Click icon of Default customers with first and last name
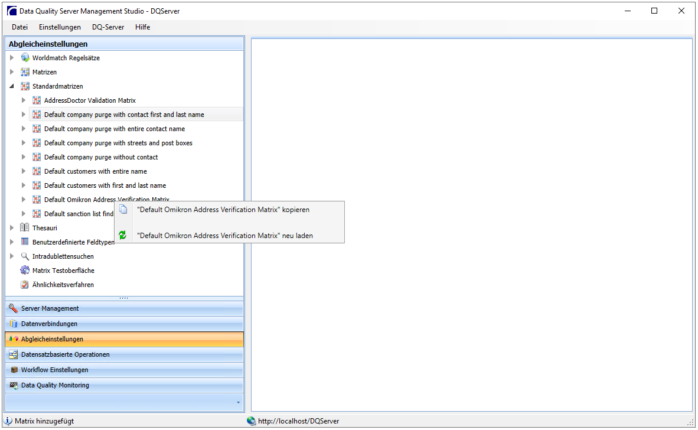The image size is (698, 430). click(37, 185)
